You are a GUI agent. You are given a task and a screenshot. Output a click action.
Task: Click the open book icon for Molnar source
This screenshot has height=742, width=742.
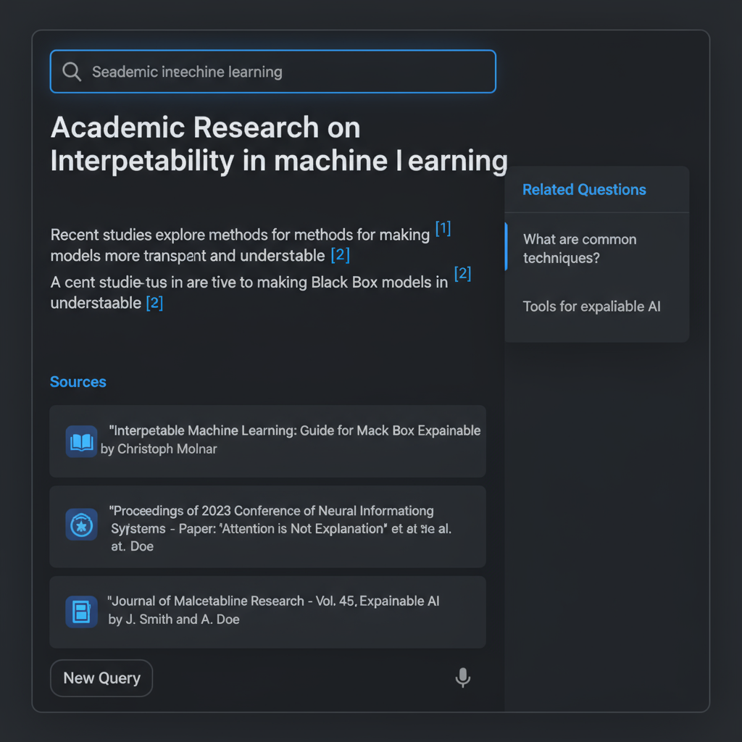point(81,441)
